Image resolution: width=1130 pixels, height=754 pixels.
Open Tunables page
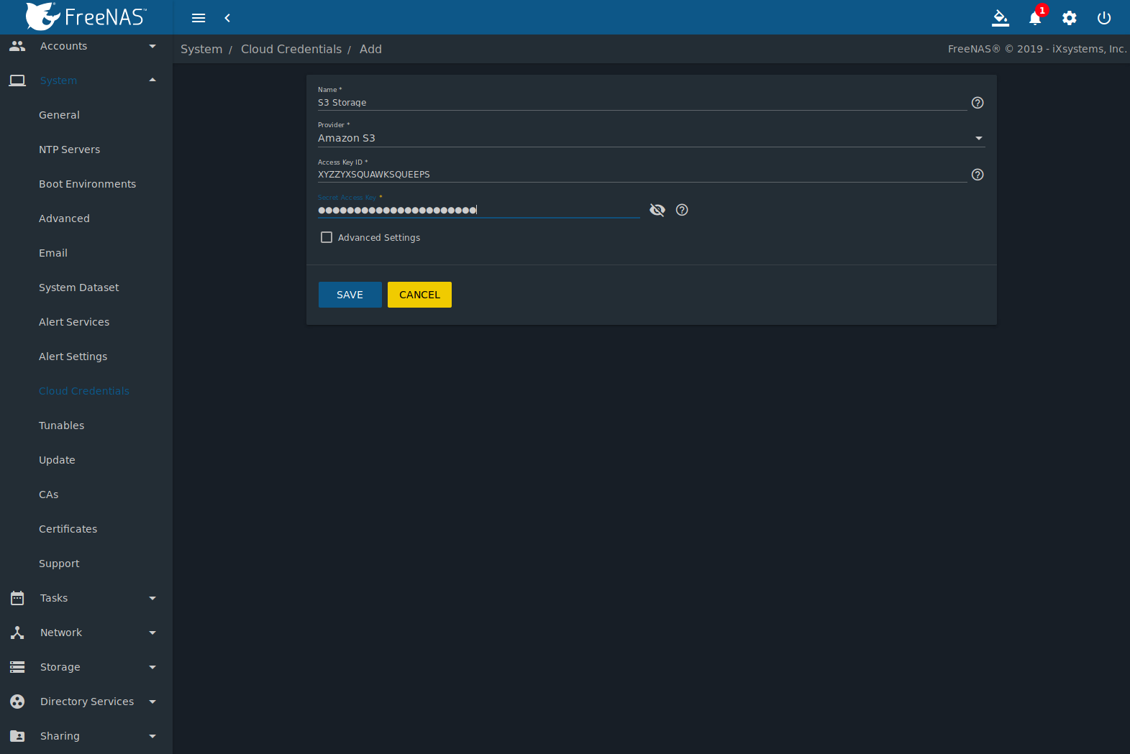(x=61, y=426)
